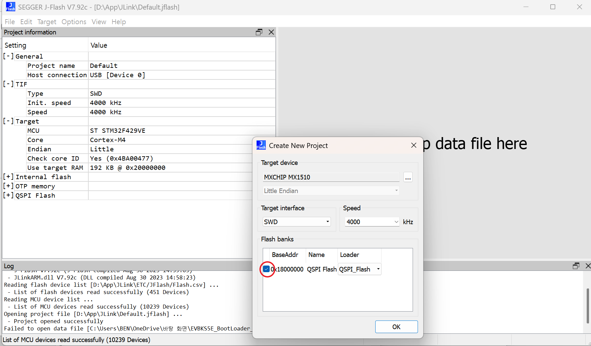This screenshot has width=591, height=346.
Task: Uncheck the 0x18000000 QSPI Flash bank
Action: 266,269
